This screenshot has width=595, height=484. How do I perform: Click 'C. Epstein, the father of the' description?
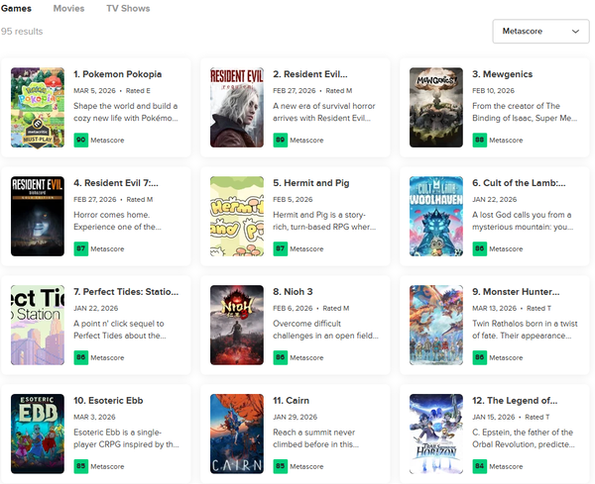[x=523, y=433]
